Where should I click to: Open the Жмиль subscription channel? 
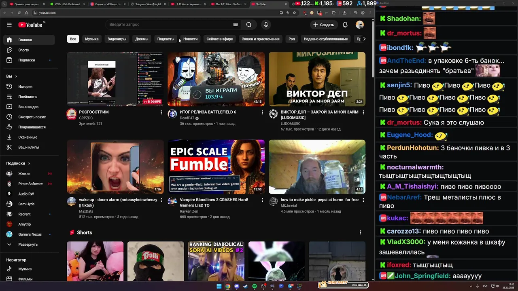click(29, 174)
